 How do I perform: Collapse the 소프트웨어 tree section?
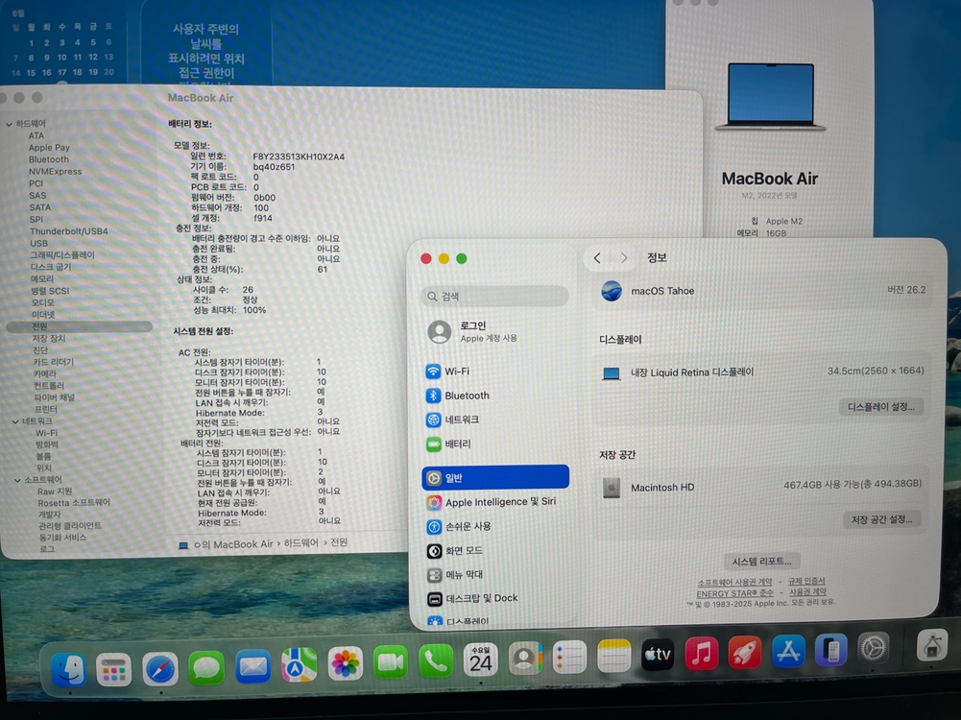pos(17,480)
